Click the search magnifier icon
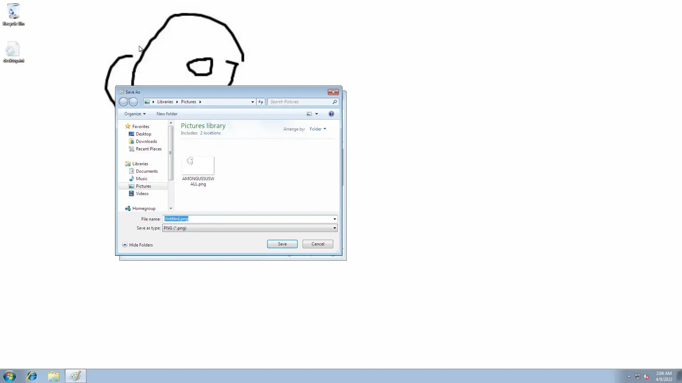Screen dimensions: 682x383 (x=334, y=102)
